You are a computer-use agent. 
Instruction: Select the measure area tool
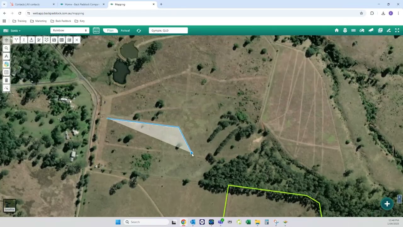coord(69,40)
